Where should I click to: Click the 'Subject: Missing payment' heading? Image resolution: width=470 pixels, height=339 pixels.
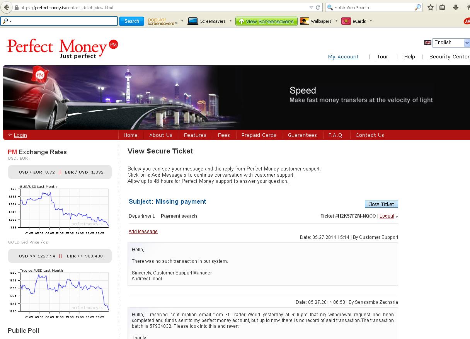pos(167,201)
